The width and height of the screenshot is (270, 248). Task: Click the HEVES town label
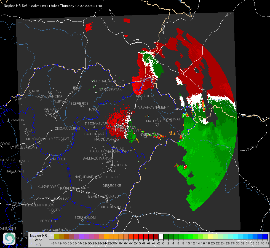tap(23, 161)
